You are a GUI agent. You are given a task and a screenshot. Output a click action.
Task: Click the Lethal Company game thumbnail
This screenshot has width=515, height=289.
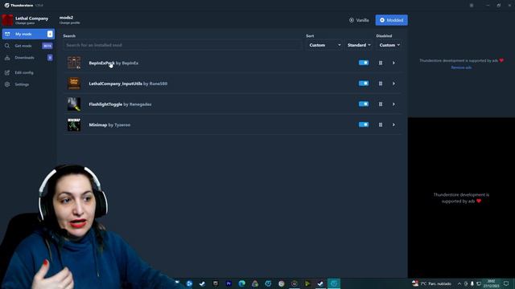(x=7, y=20)
